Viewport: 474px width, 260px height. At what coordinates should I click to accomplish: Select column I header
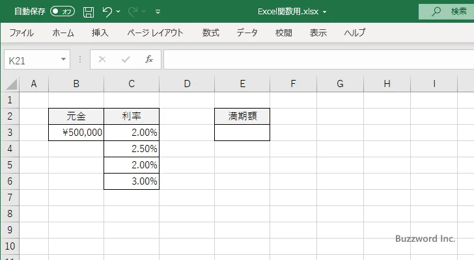434,84
